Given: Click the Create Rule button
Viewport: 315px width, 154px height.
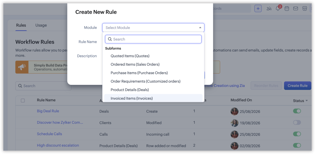Looking at the screenshot, I should click(297, 86).
